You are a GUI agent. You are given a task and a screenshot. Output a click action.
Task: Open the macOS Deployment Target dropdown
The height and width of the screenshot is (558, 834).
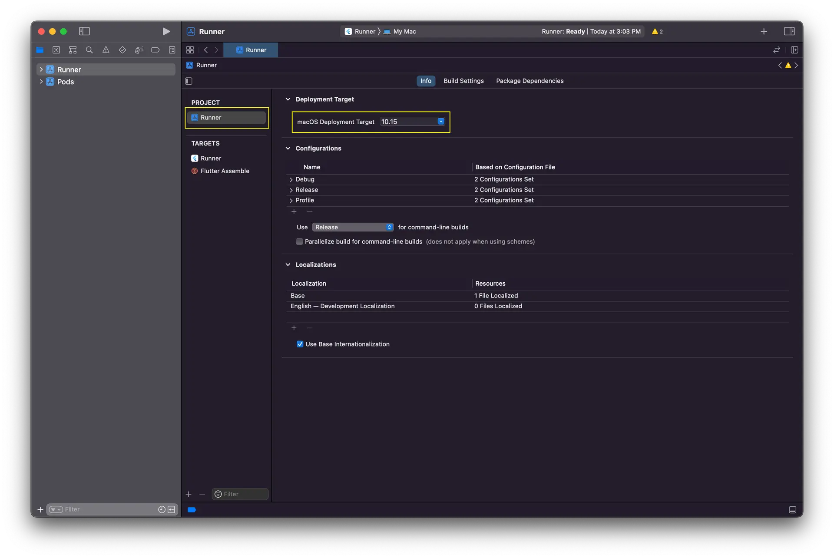tap(441, 122)
